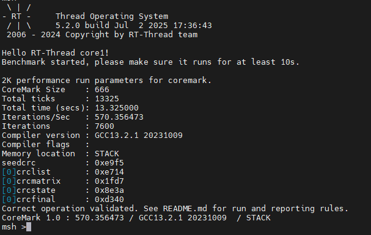Click the Memory location STACK value

click(x=107, y=154)
